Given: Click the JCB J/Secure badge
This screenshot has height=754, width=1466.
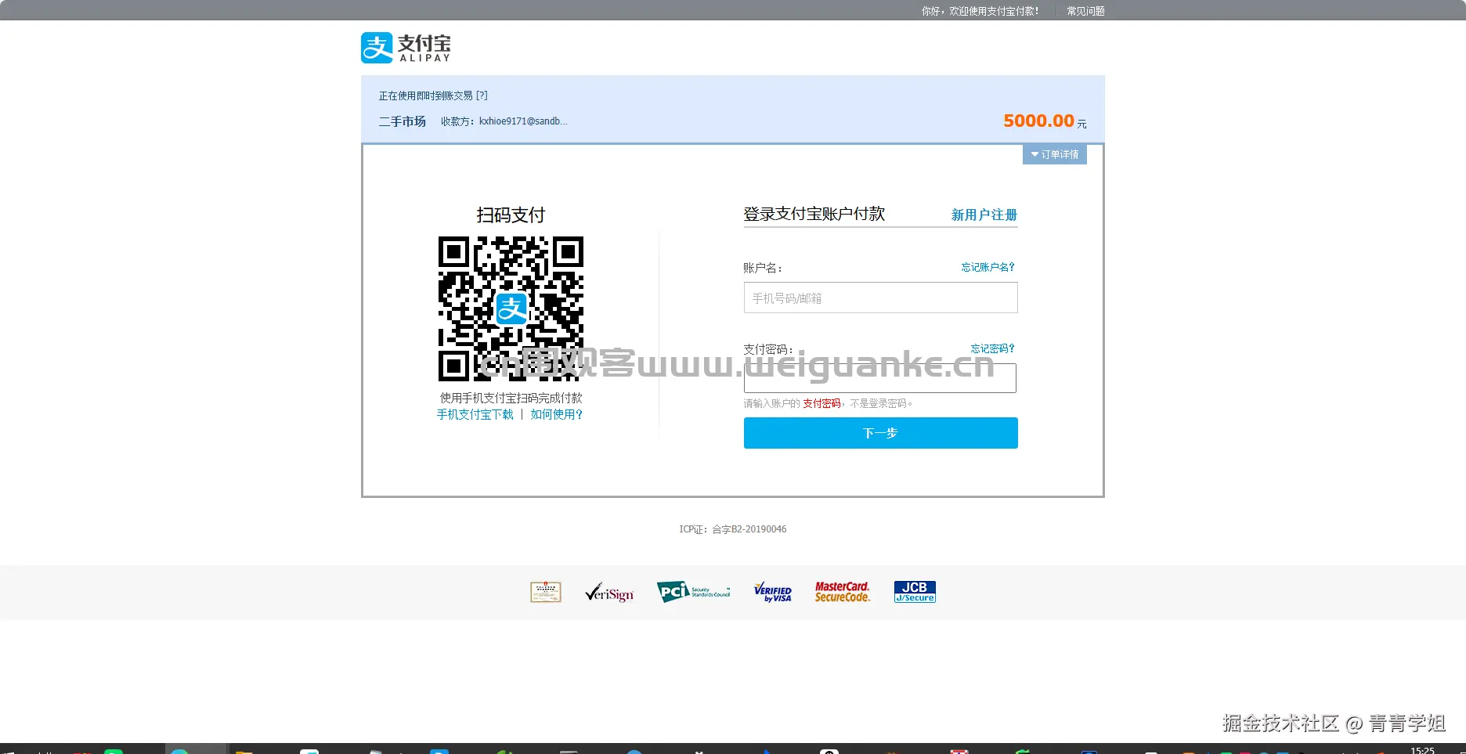Looking at the screenshot, I should coord(915,592).
